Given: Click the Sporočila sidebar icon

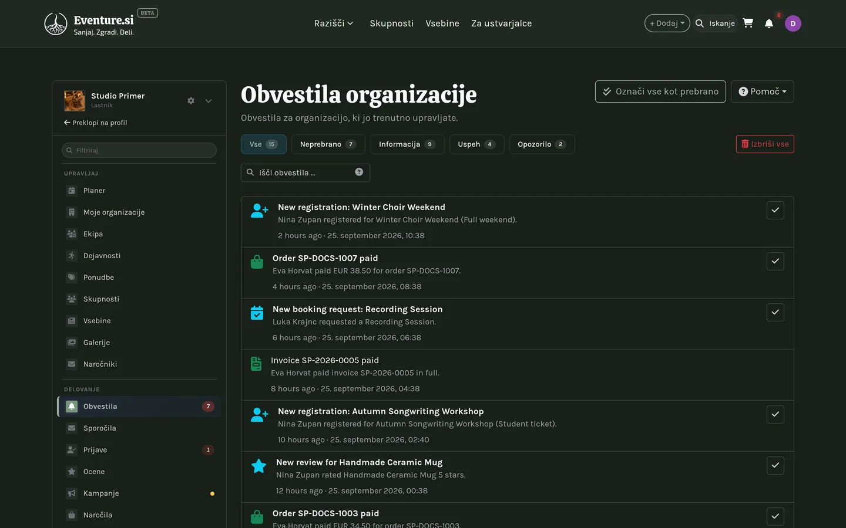Looking at the screenshot, I should [x=72, y=428].
